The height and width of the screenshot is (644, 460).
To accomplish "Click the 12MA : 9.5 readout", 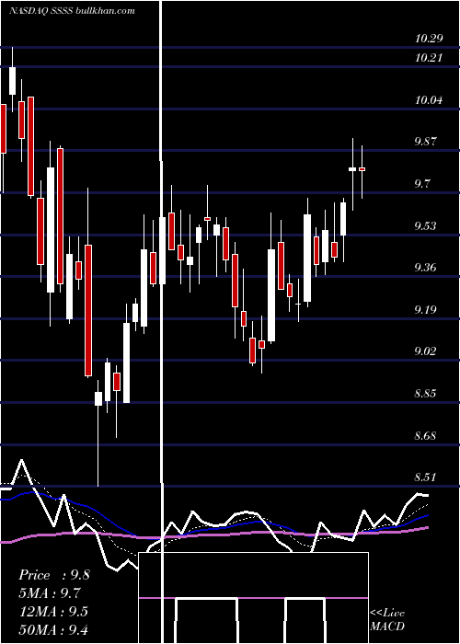I will 53,612.
